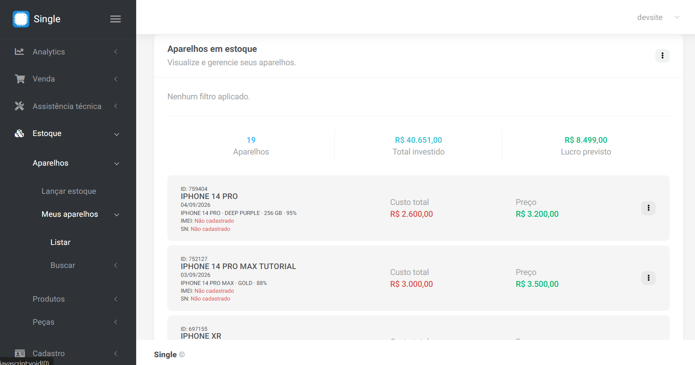The width and height of the screenshot is (695, 365).
Task: Click the Analytics chart icon
Action: pos(19,52)
